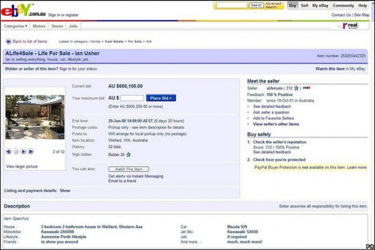Screen dimensions: 375x250
Task: Play the picture slideshow
Action: point(23,151)
